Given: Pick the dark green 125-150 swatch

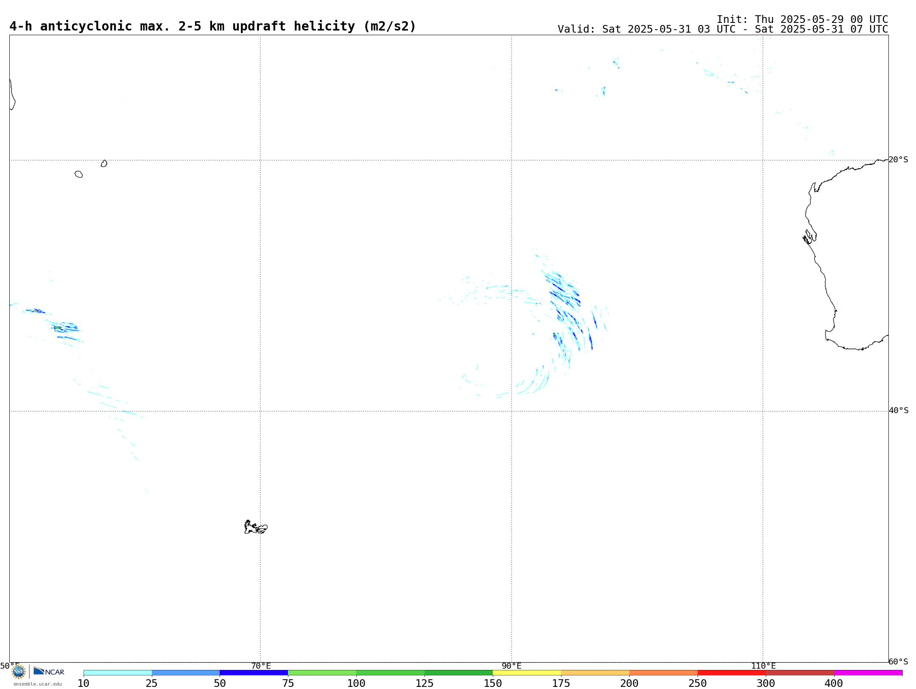Looking at the screenshot, I should pos(459,672).
